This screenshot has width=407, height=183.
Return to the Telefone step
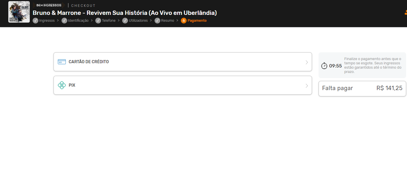tap(109, 21)
